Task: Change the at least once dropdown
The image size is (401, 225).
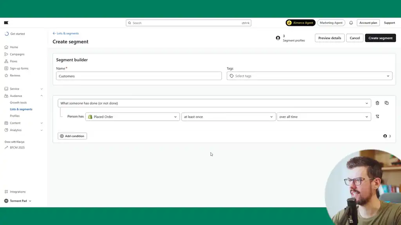Action: [228, 116]
